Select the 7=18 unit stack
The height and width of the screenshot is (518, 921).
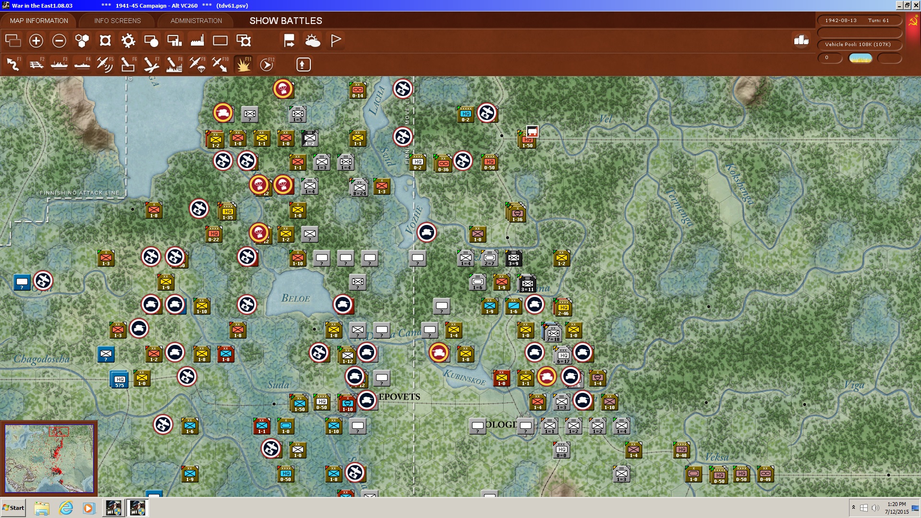pyautogui.click(x=553, y=332)
